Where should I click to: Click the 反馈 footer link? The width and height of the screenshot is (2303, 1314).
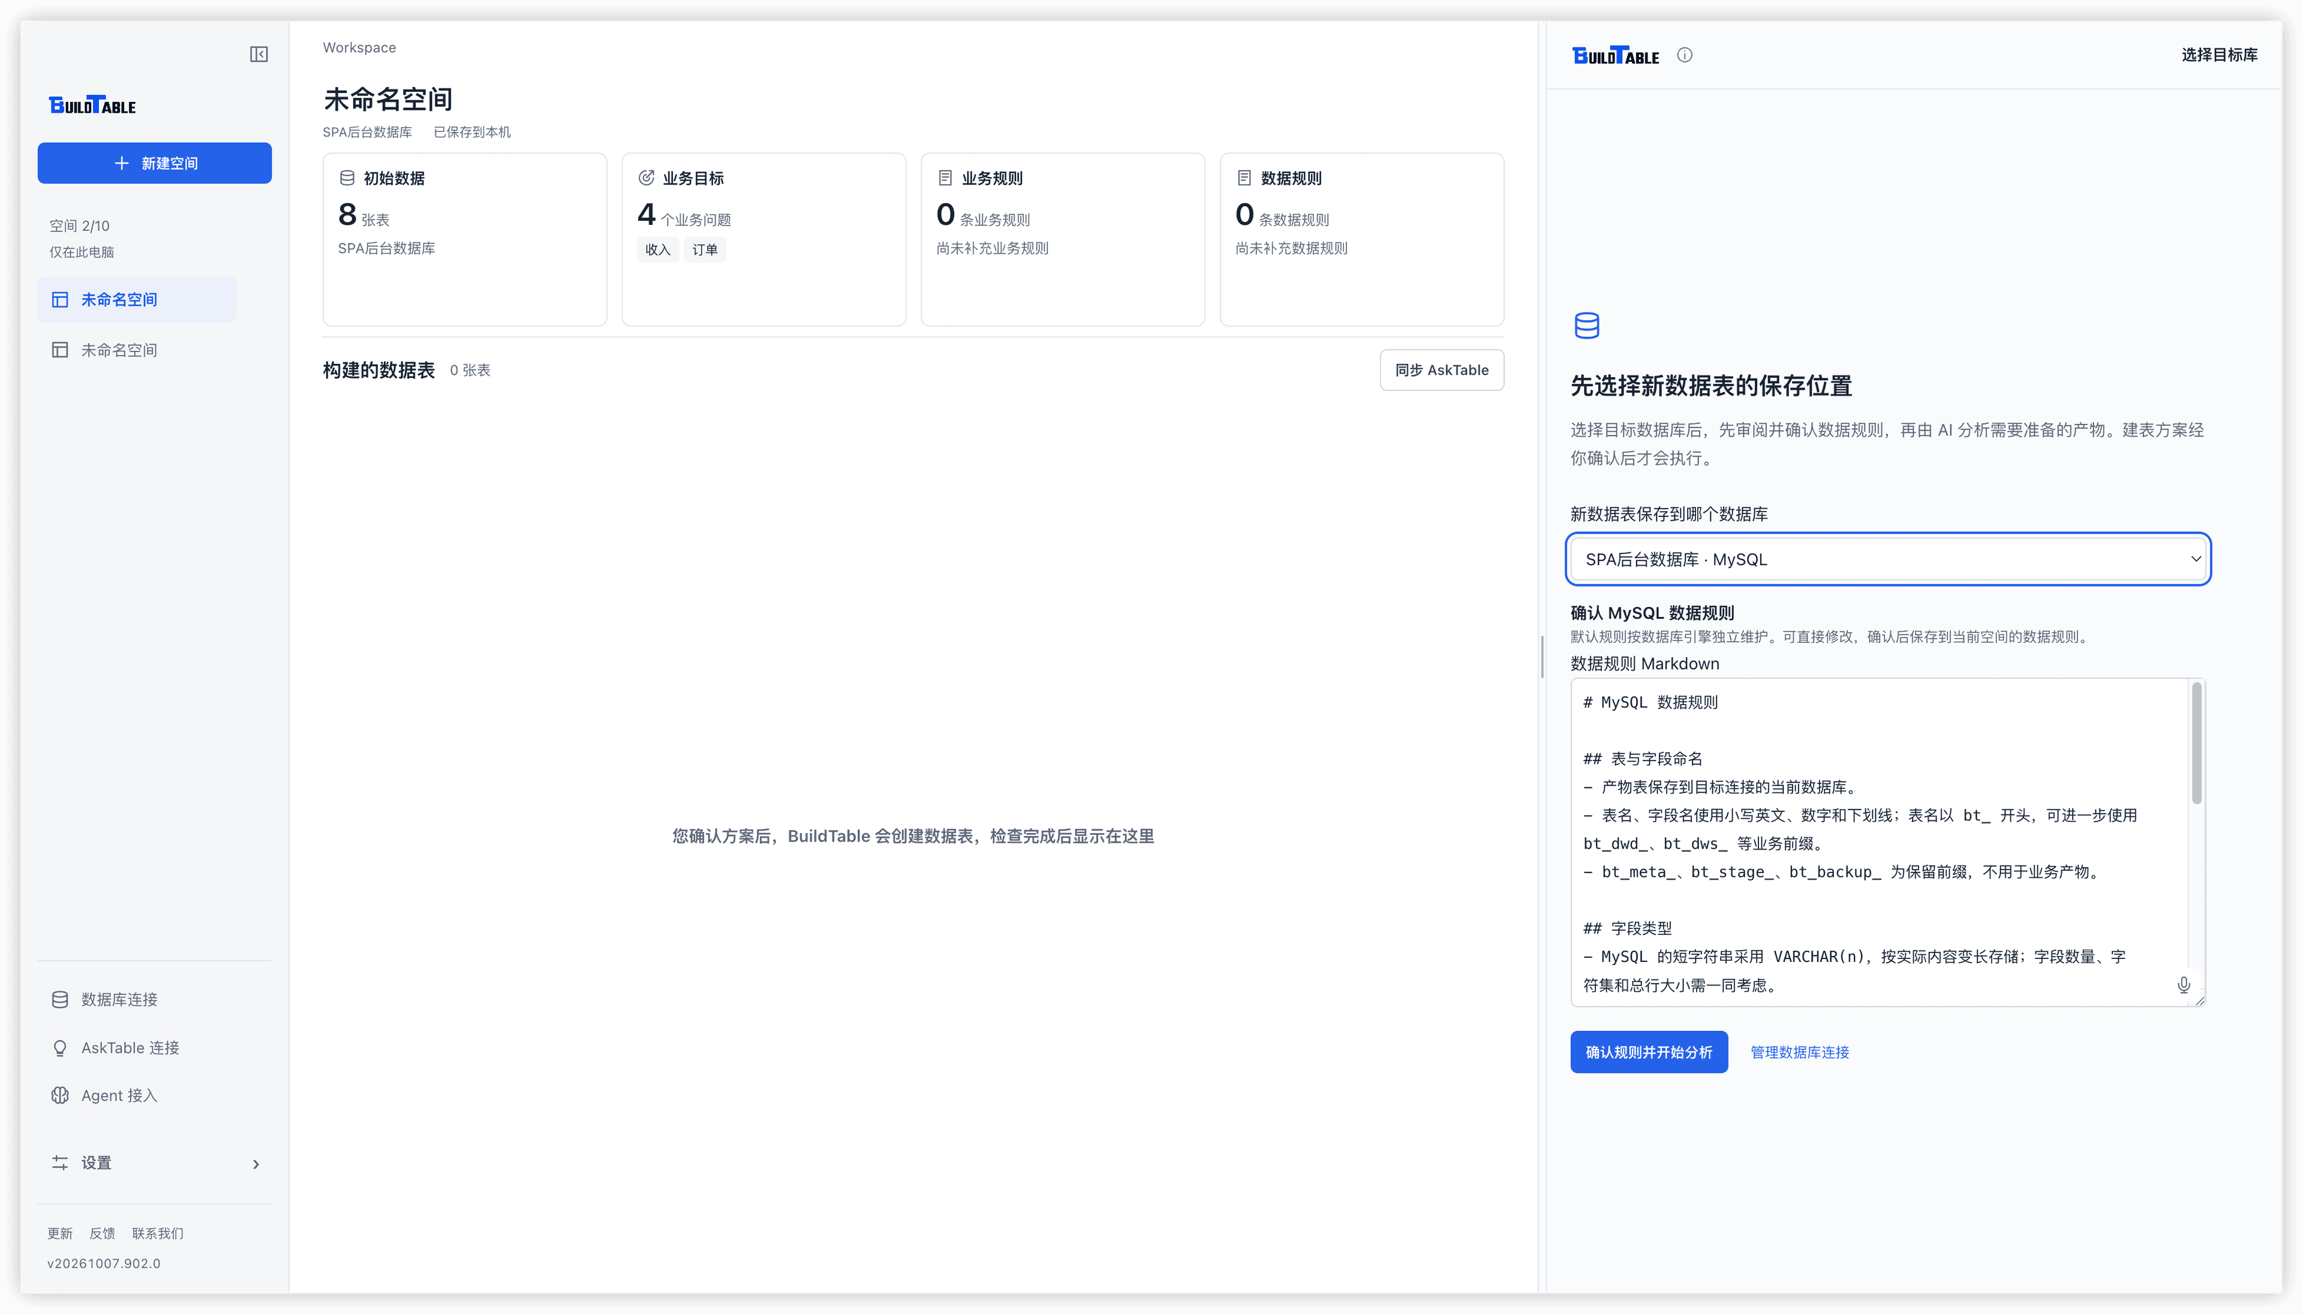click(102, 1234)
